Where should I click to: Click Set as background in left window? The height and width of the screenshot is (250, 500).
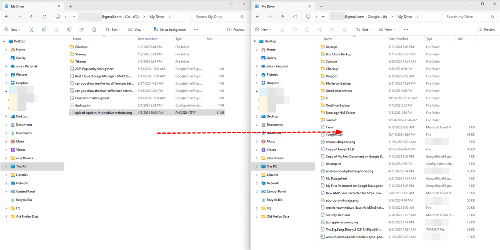click(x=170, y=30)
